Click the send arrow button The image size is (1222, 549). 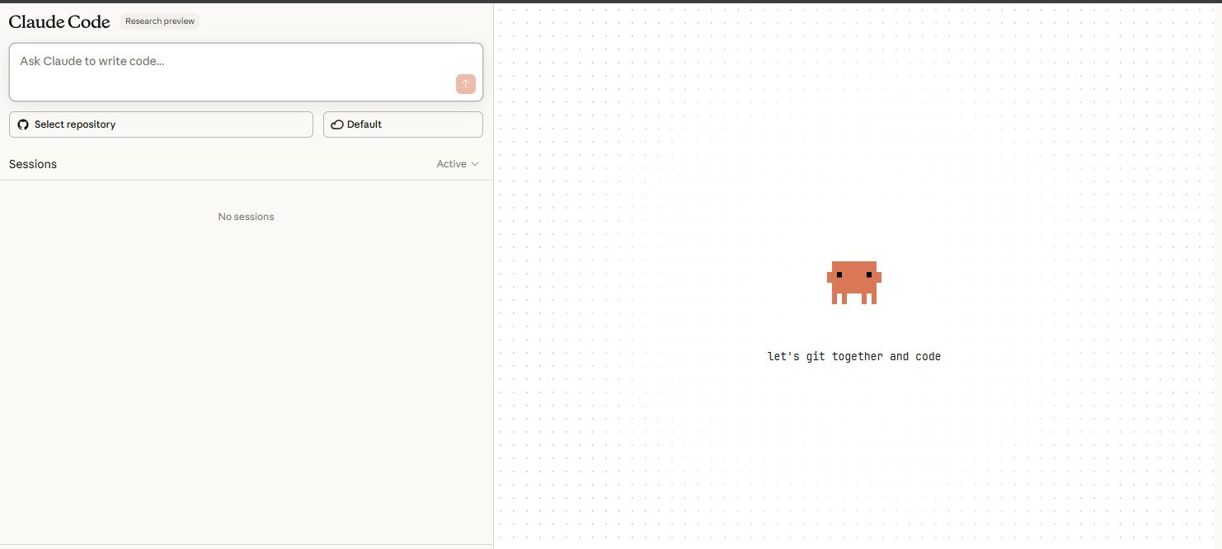coord(465,84)
